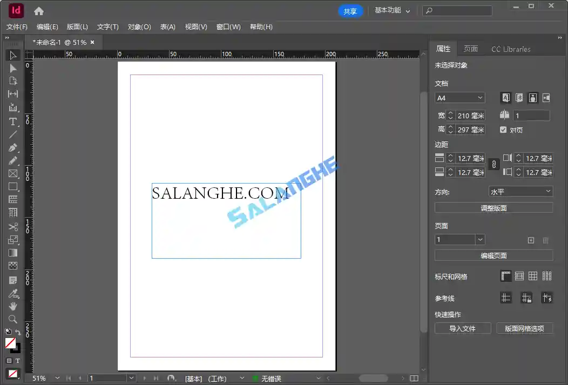
Task: Select the Gradient tool
Action: tap(13, 251)
